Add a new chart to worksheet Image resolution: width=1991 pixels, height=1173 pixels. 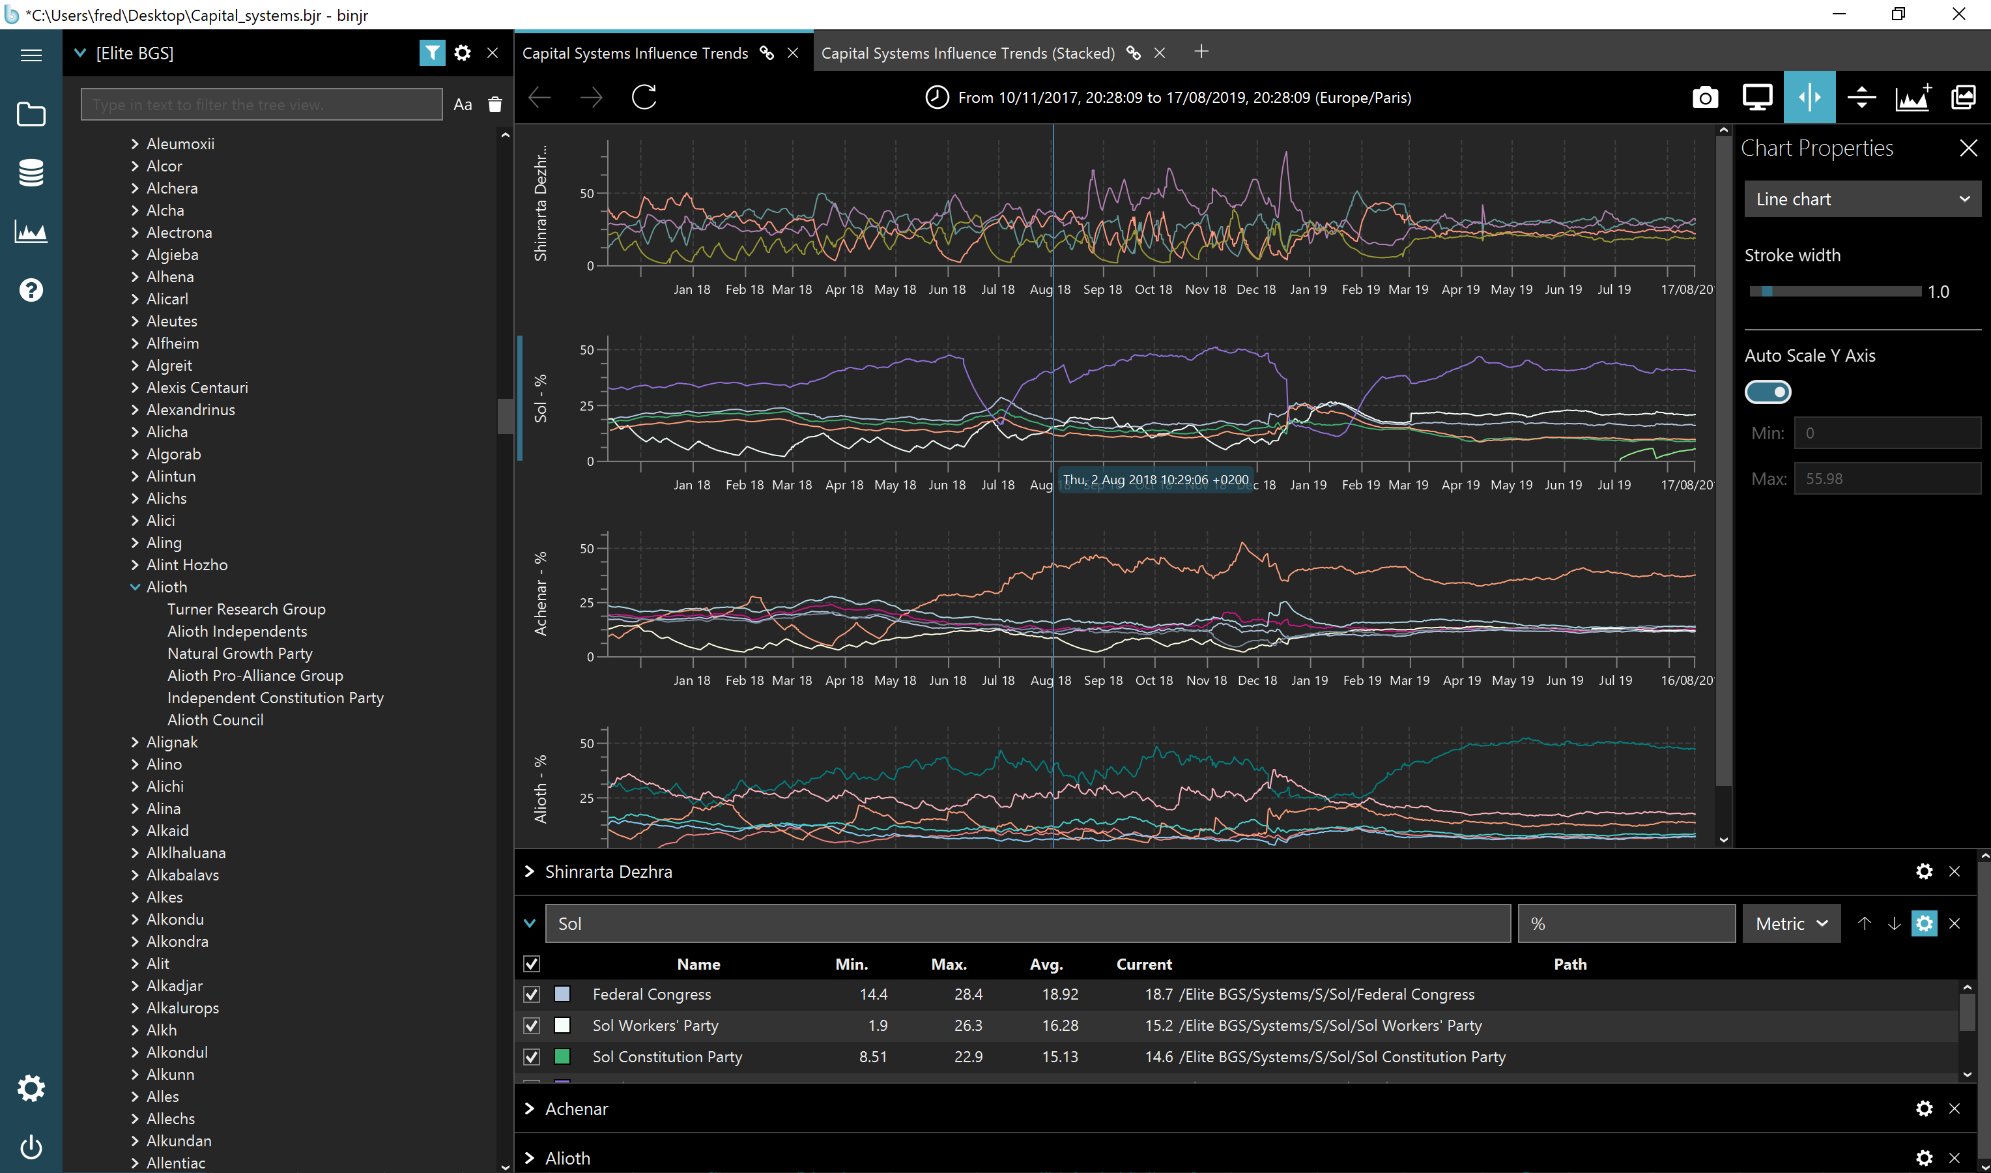[x=1913, y=97]
